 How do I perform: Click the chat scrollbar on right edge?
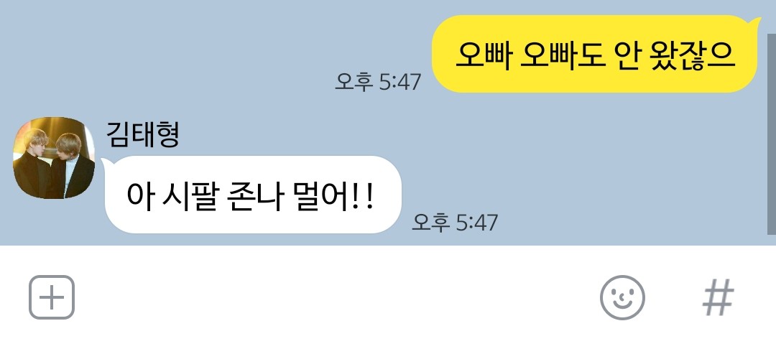point(771,134)
